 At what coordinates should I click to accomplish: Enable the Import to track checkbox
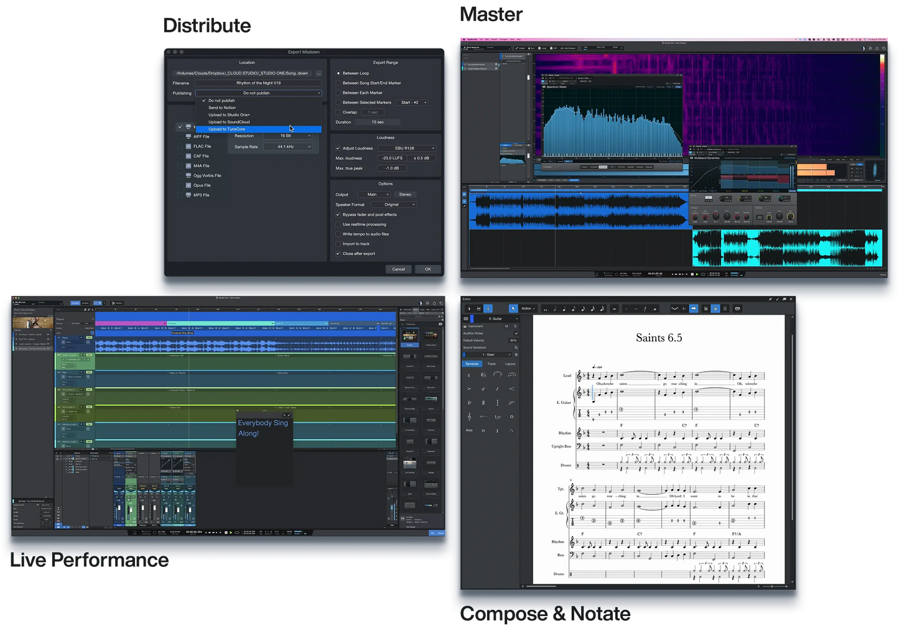point(338,244)
